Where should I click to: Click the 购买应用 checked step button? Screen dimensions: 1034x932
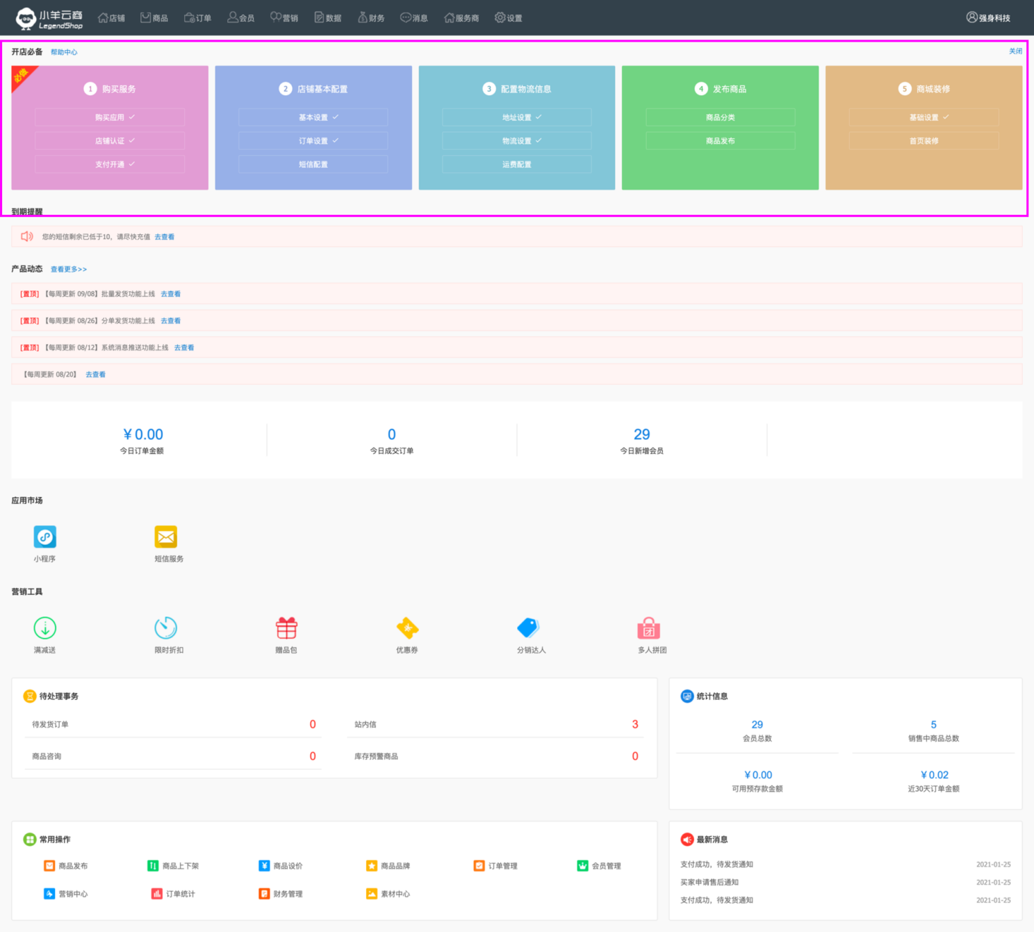click(x=110, y=117)
